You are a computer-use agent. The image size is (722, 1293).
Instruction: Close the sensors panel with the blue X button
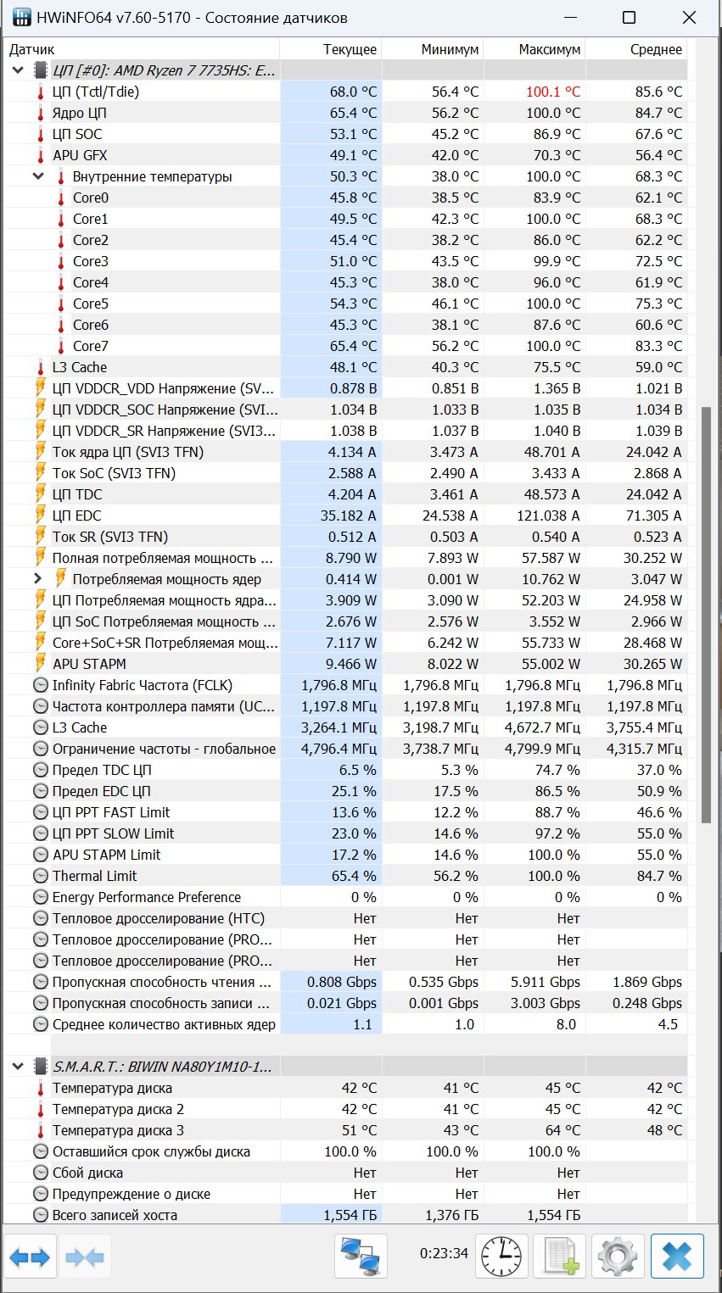click(x=677, y=1256)
